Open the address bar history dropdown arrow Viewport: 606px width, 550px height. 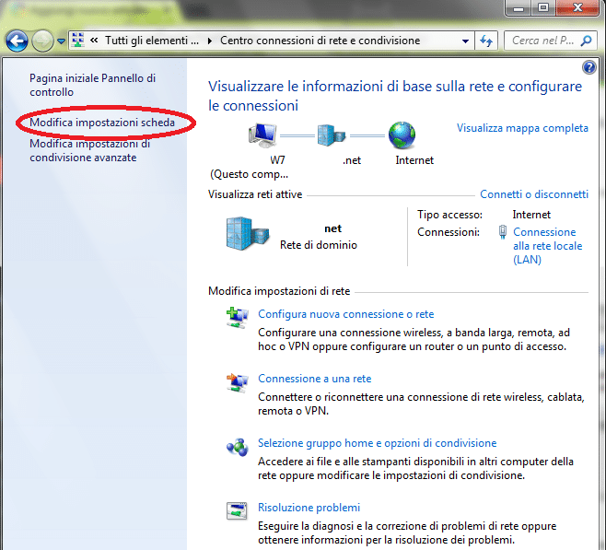(x=466, y=41)
